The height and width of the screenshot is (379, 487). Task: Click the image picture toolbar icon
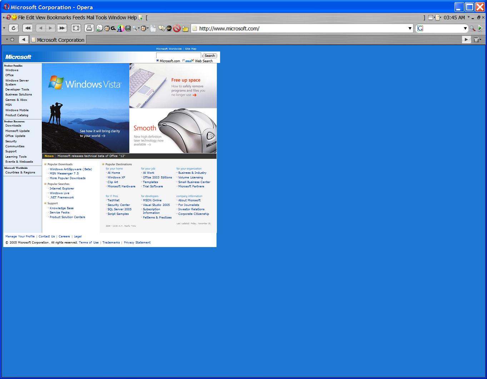128,28
